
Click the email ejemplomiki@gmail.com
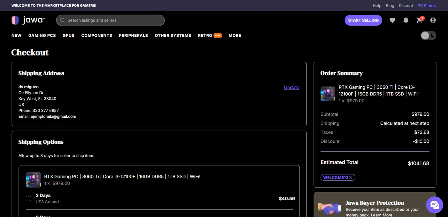pyautogui.click(x=53, y=117)
